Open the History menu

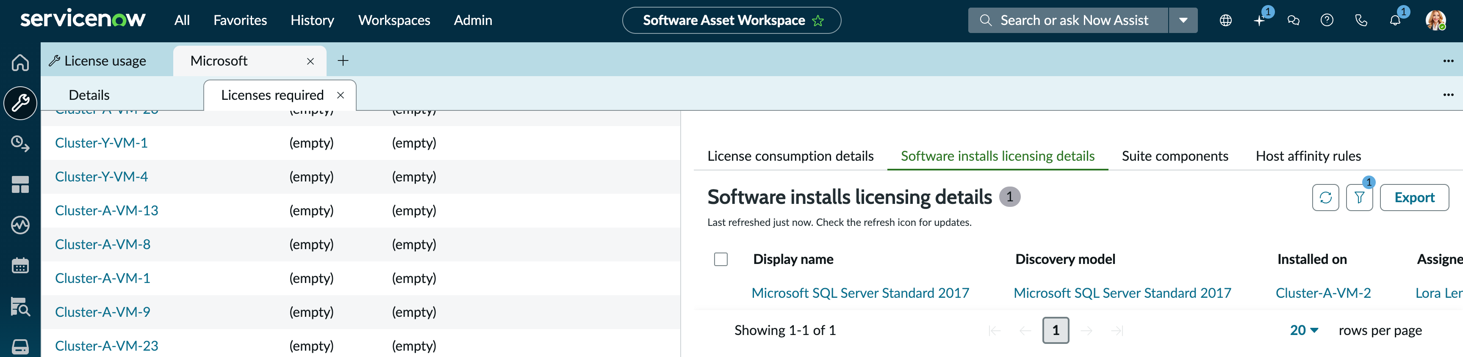(x=312, y=20)
